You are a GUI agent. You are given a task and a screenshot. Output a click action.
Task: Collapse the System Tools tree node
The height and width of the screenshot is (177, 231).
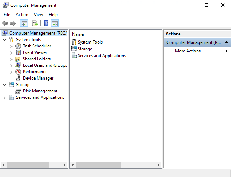5,40
